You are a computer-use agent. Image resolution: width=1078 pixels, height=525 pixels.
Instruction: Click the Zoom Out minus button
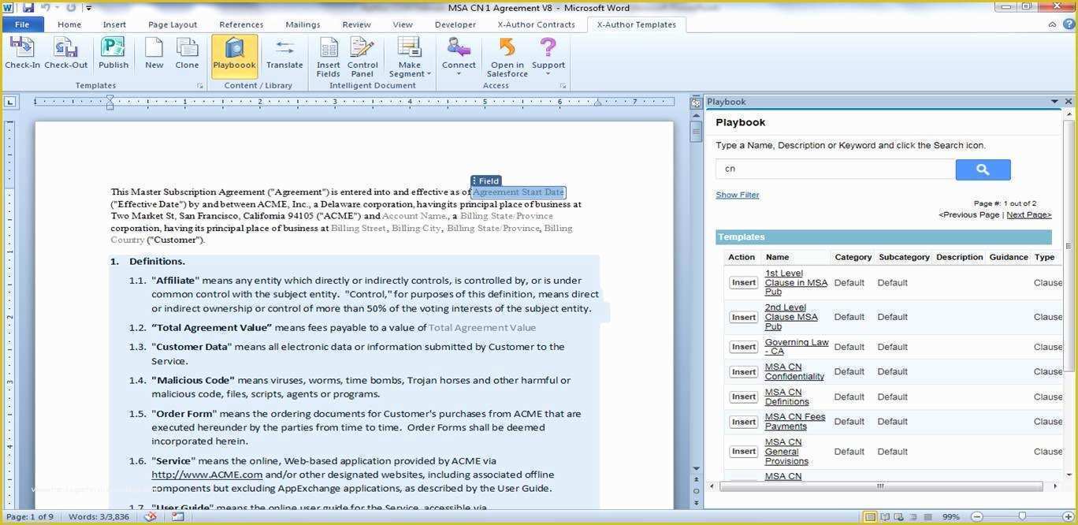(976, 517)
